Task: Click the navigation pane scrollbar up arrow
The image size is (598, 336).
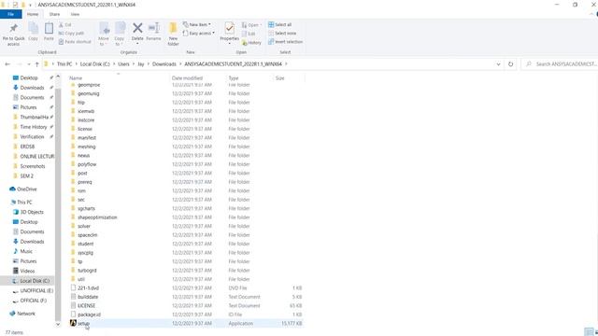Action: (x=58, y=77)
